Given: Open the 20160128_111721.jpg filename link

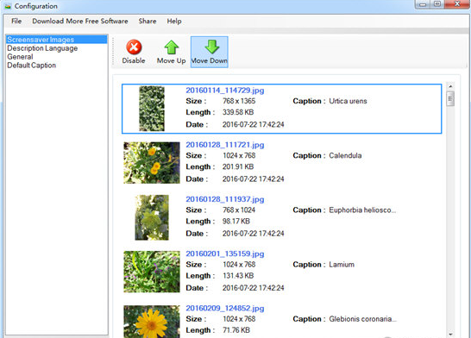Looking at the screenshot, I should (x=225, y=145).
